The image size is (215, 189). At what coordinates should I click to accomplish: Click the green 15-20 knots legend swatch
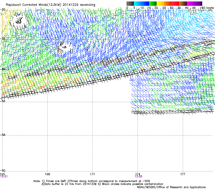(x=153, y=3)
